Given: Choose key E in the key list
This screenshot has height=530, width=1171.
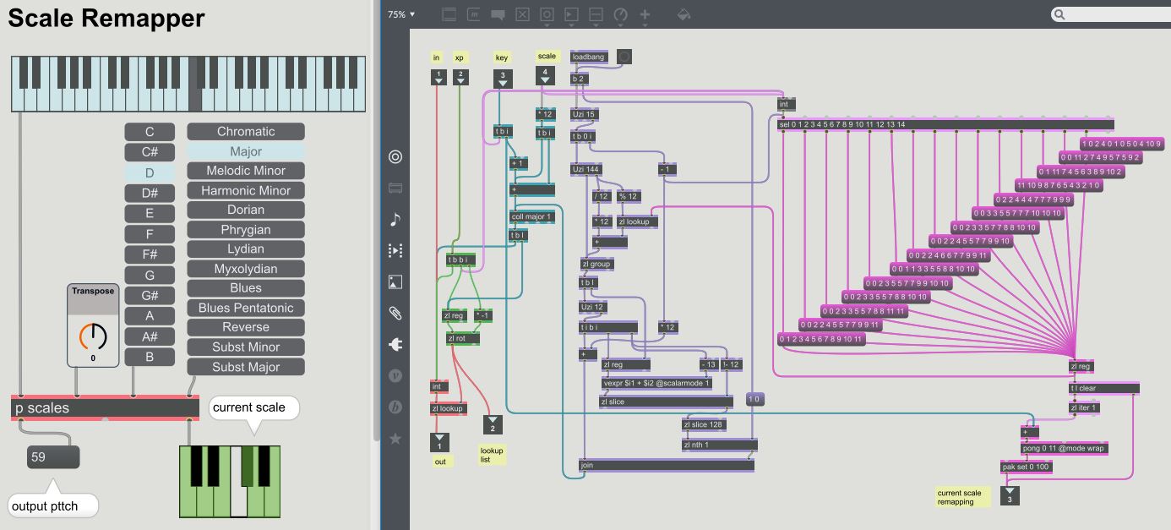Looking at the screenshot, I should (x=150, y=213).
